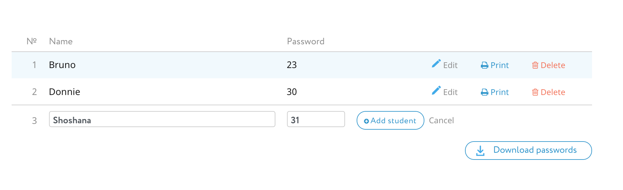Click the download arrow icon
This screenshot has width=623, height=190.
[x=480, y=151]
